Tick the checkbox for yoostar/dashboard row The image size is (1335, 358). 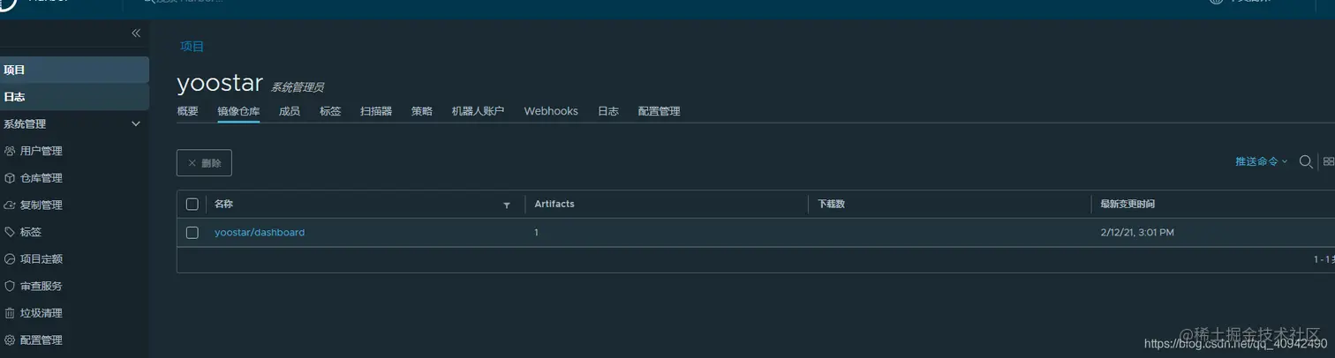(x=192, y=233)
